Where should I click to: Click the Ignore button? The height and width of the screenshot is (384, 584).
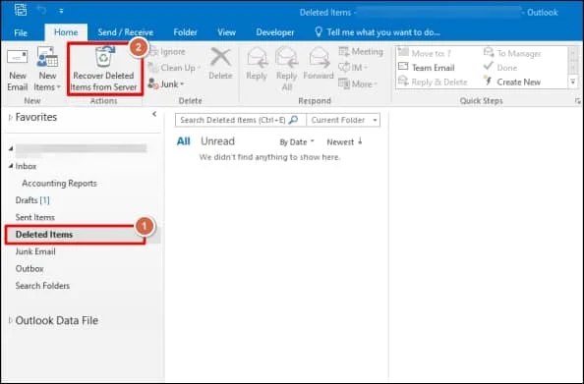coord(167,52)
